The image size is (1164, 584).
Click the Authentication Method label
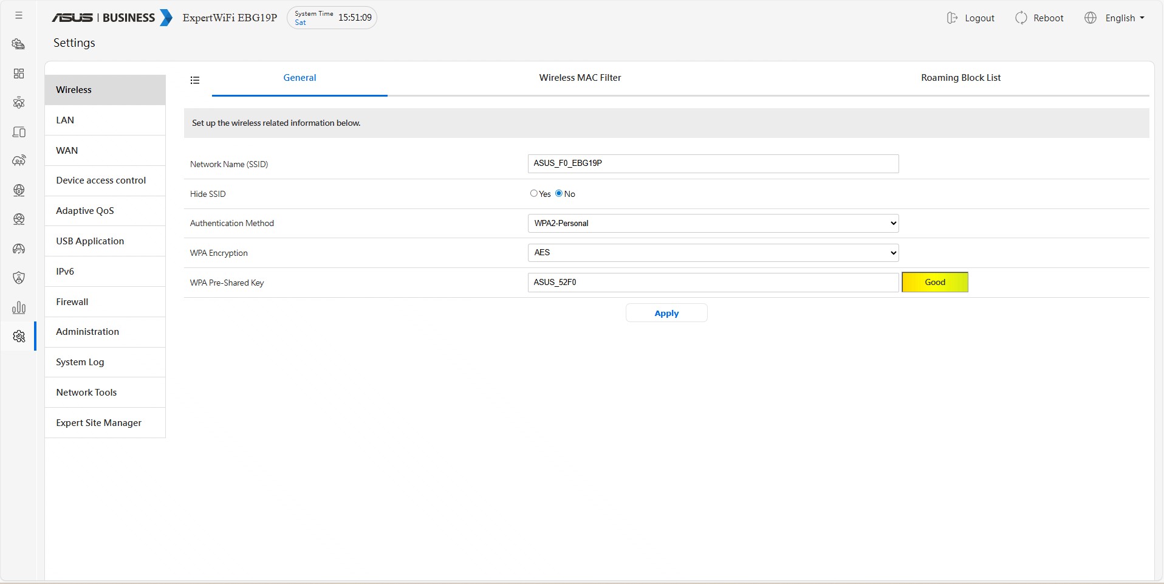coord(232,223)
